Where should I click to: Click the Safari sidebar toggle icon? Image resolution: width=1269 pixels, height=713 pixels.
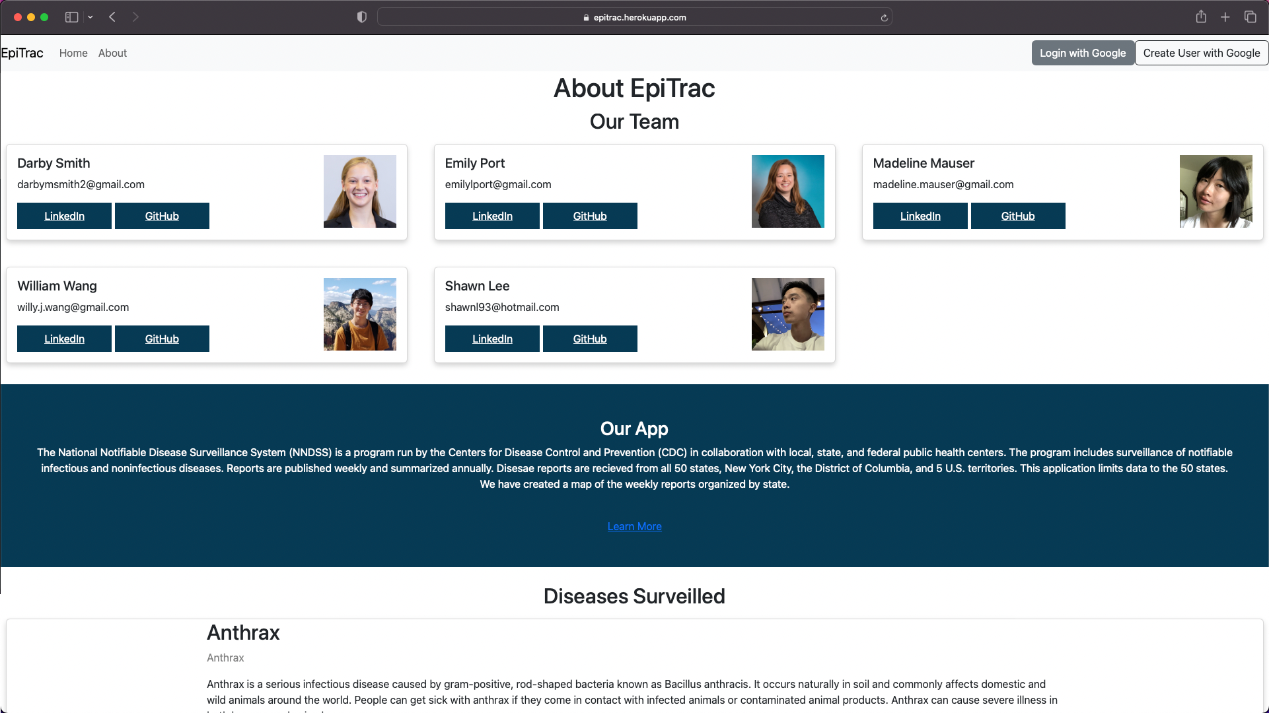point(71,17)
